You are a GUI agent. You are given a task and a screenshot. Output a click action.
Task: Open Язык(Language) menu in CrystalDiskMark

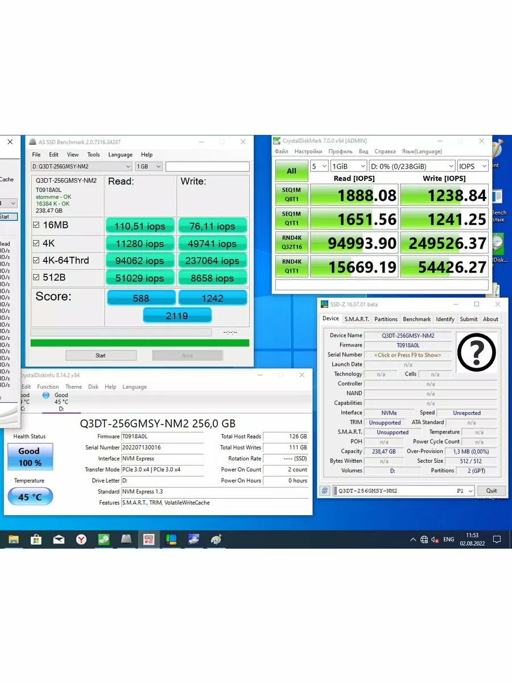[x=422, y=151]
